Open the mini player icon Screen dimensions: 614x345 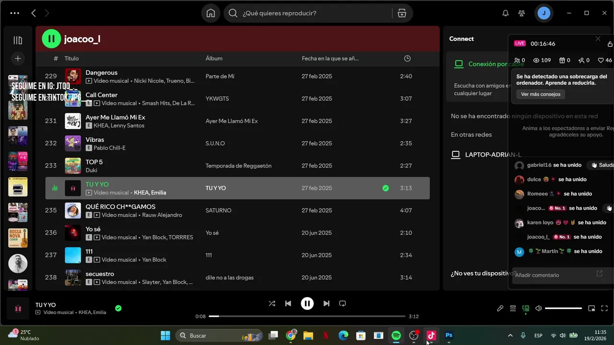(591, 309)
